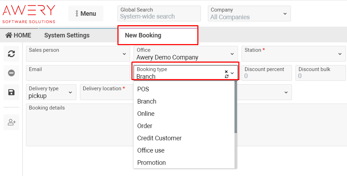The image size is (347, 176).
Task: Click the add user icon
Action: tap(11, 122)
